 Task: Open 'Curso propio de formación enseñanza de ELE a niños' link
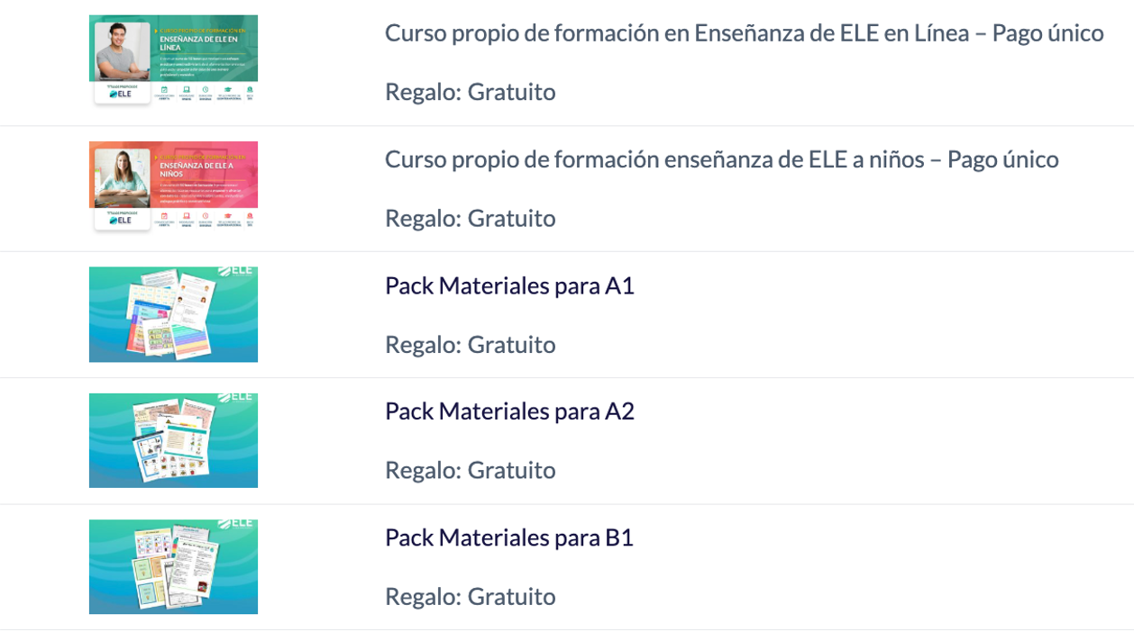[x=721, y=159]
